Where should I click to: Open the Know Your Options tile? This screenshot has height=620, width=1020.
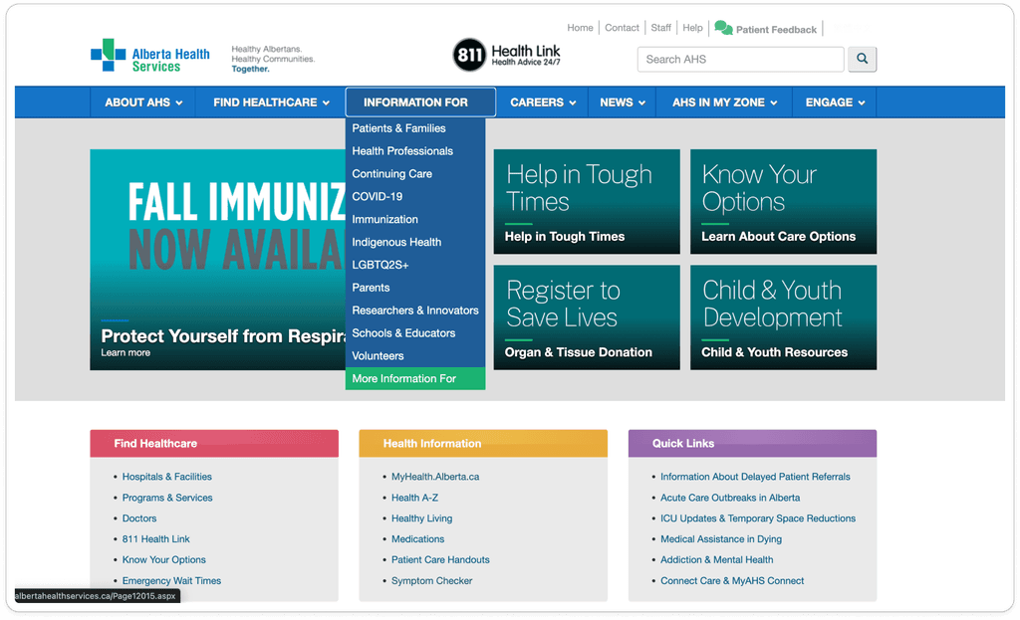[x=783, y=201]
